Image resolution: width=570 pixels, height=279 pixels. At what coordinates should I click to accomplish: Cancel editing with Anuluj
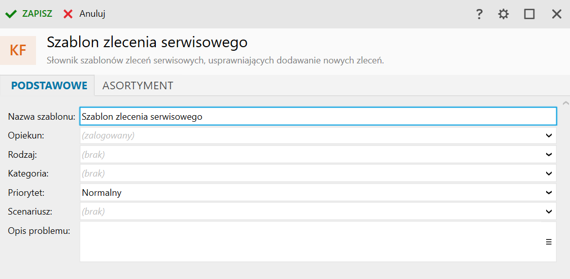(x=92, y=14)
